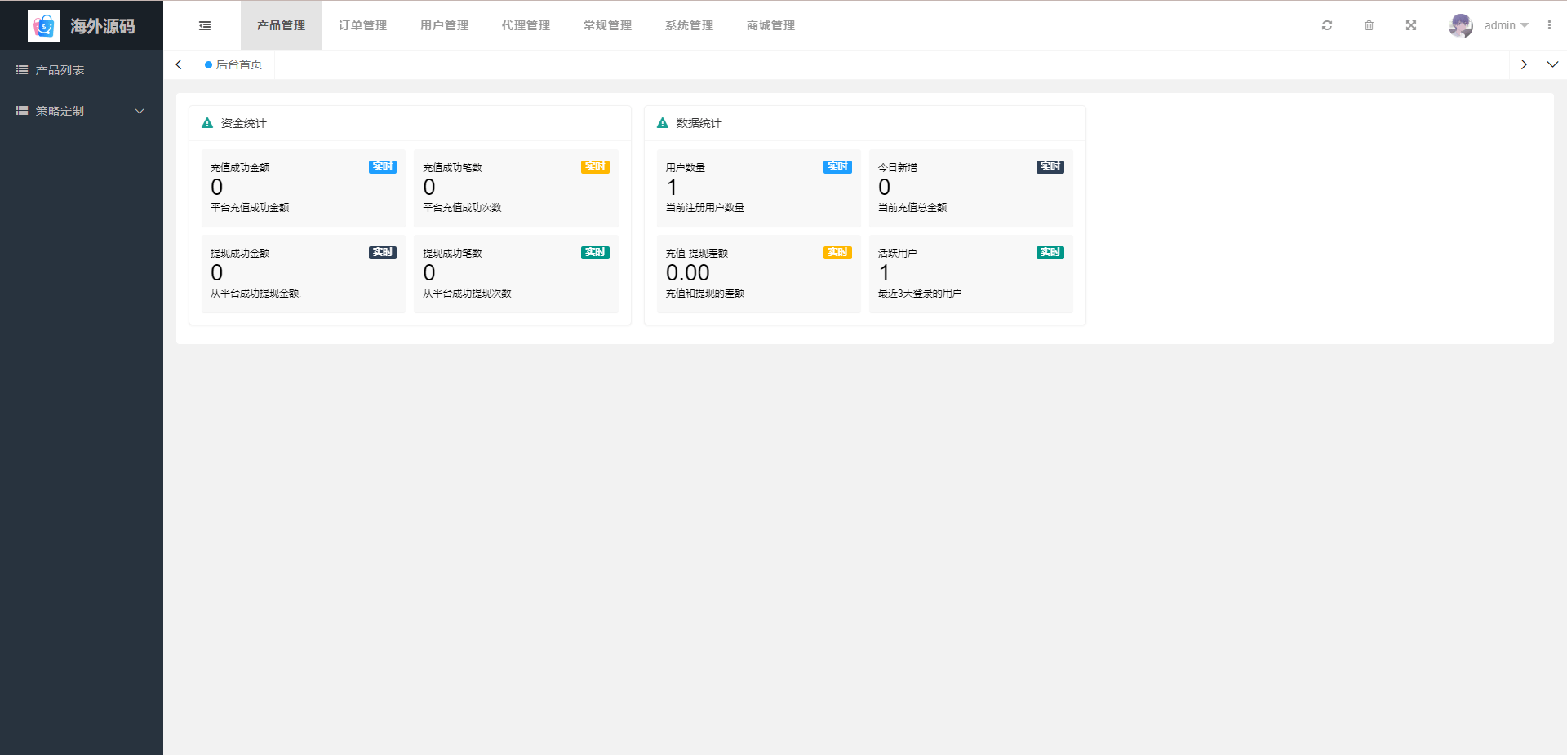1567x755 pixels.
Task: Open 产品列表 in the sidebar
Action: click(60, 70)
